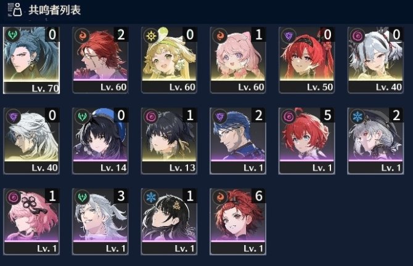The image size is (413, 266).
Task: Click the 共鸣者列表 header title
Action: tap(54, 10)
